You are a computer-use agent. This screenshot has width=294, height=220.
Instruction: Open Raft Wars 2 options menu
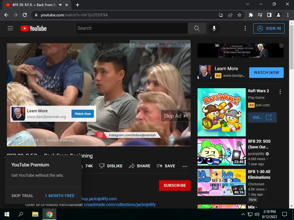tap(280, 92)
